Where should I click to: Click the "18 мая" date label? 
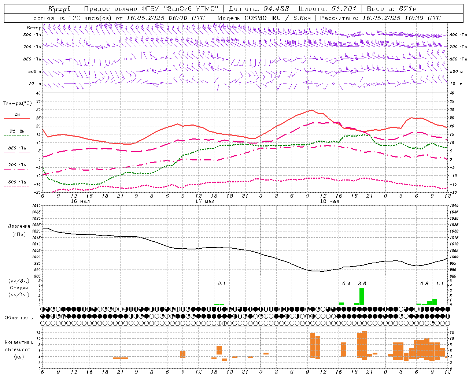click(x=329, y=201)
